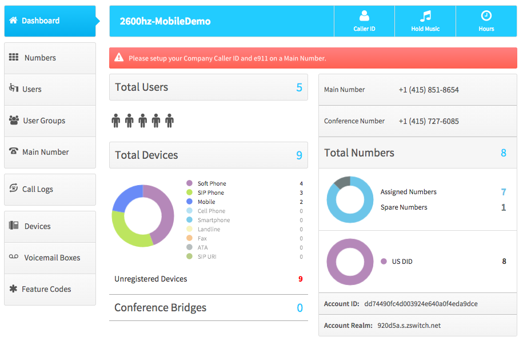The image size is (523, 341).
Task: Click the Call Logs icon
Action: [13, 188]
